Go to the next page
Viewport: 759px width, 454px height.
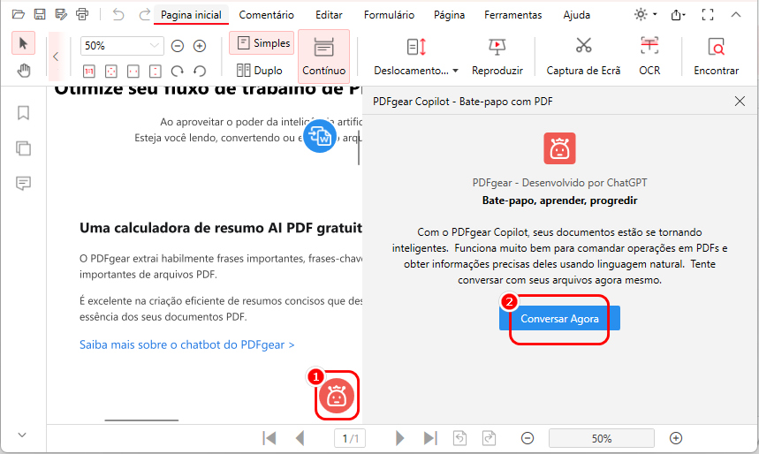pyautogui.click(x=400, y=438)
